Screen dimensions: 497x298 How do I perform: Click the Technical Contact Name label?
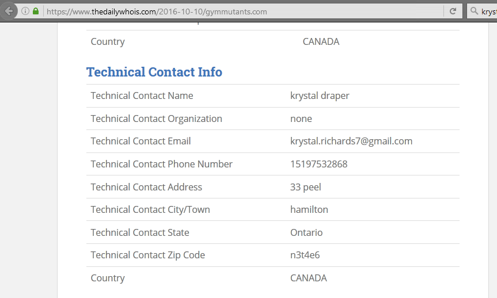pyautogui.click(x=142, y=95)
